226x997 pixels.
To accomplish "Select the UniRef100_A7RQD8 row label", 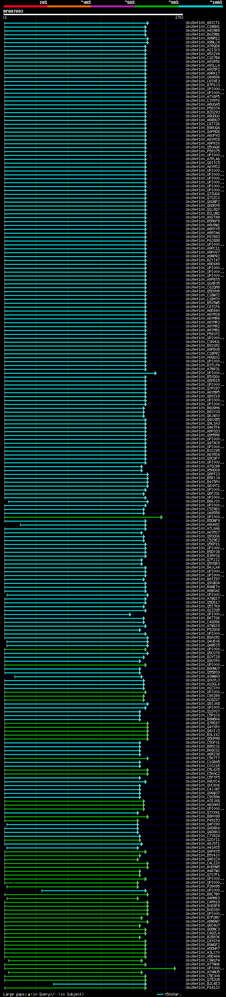I will point(203,46).
